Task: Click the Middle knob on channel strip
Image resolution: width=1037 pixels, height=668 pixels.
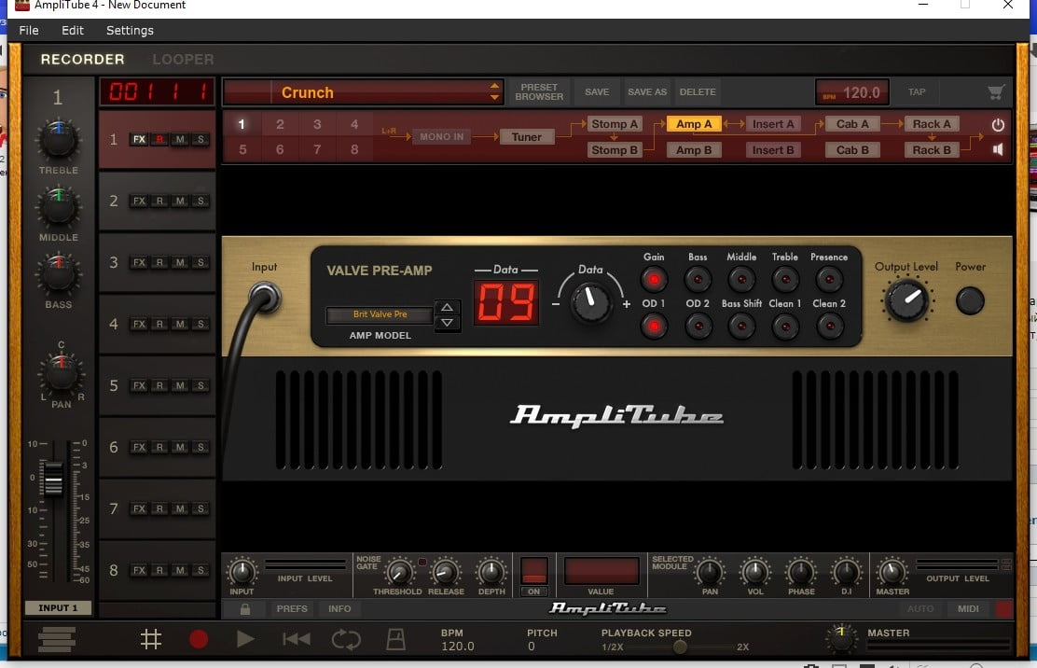Action: pos(58,205)
